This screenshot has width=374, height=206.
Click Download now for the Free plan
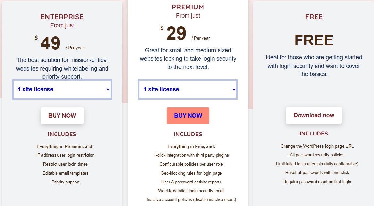click(314, 115)
